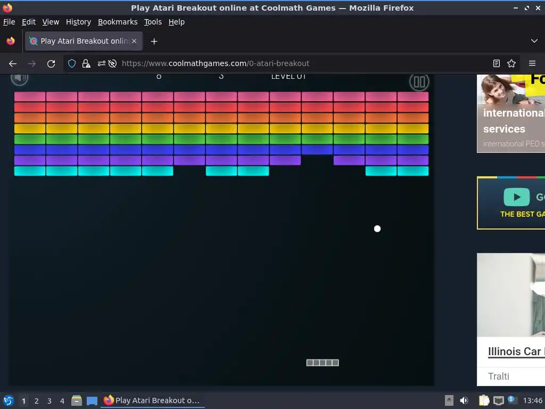Open international services ad

[x=511, y=113]
